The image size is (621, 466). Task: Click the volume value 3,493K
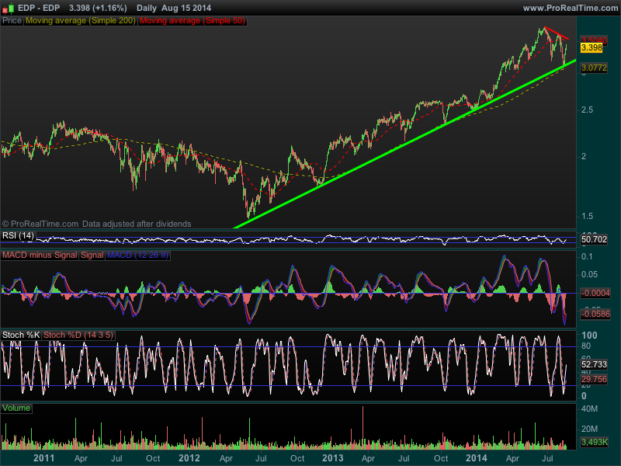(x=595, y=442)
